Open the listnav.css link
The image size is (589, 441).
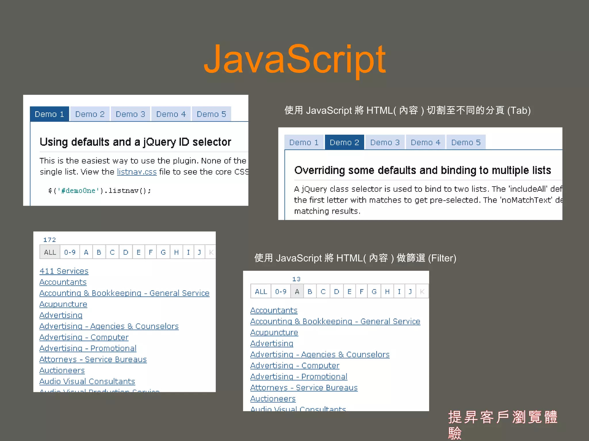[137, 172]
